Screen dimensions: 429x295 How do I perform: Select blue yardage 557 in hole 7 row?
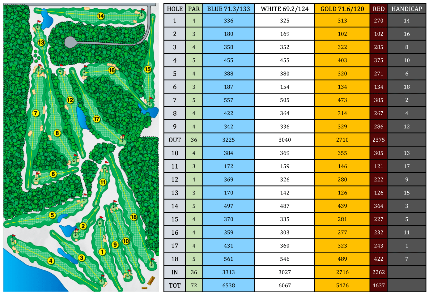pyautogui.click(x=228, y=100)
